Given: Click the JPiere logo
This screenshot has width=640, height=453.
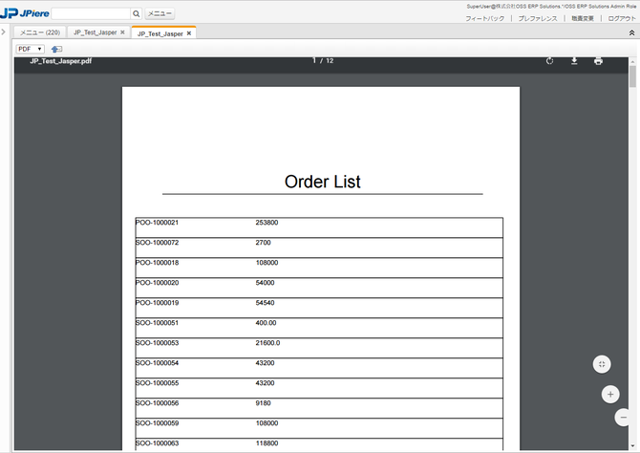Looking at the screenshot, I should coord(25,13).
